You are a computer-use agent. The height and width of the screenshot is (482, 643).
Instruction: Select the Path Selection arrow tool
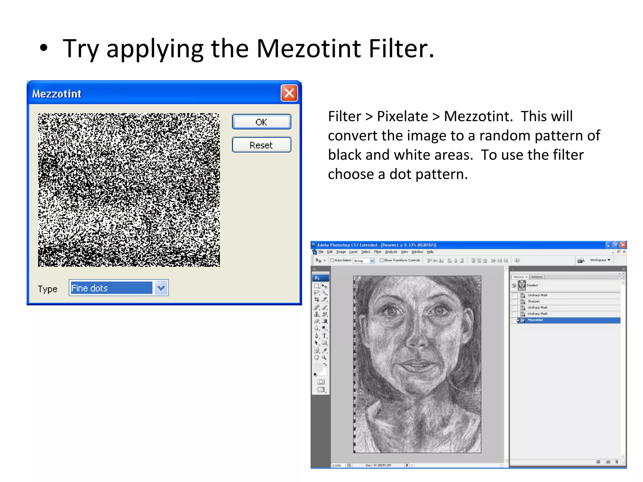pyautogui.click(x=316, y=343)
